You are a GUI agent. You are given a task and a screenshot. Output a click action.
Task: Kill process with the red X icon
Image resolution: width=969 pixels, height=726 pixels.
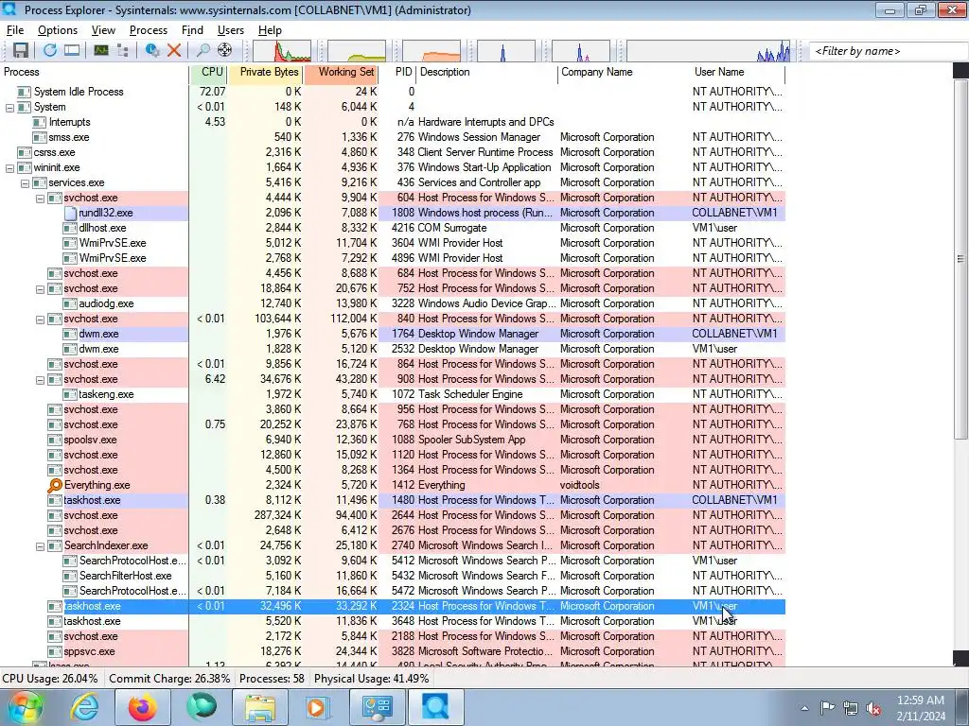[x=174, y=51]
